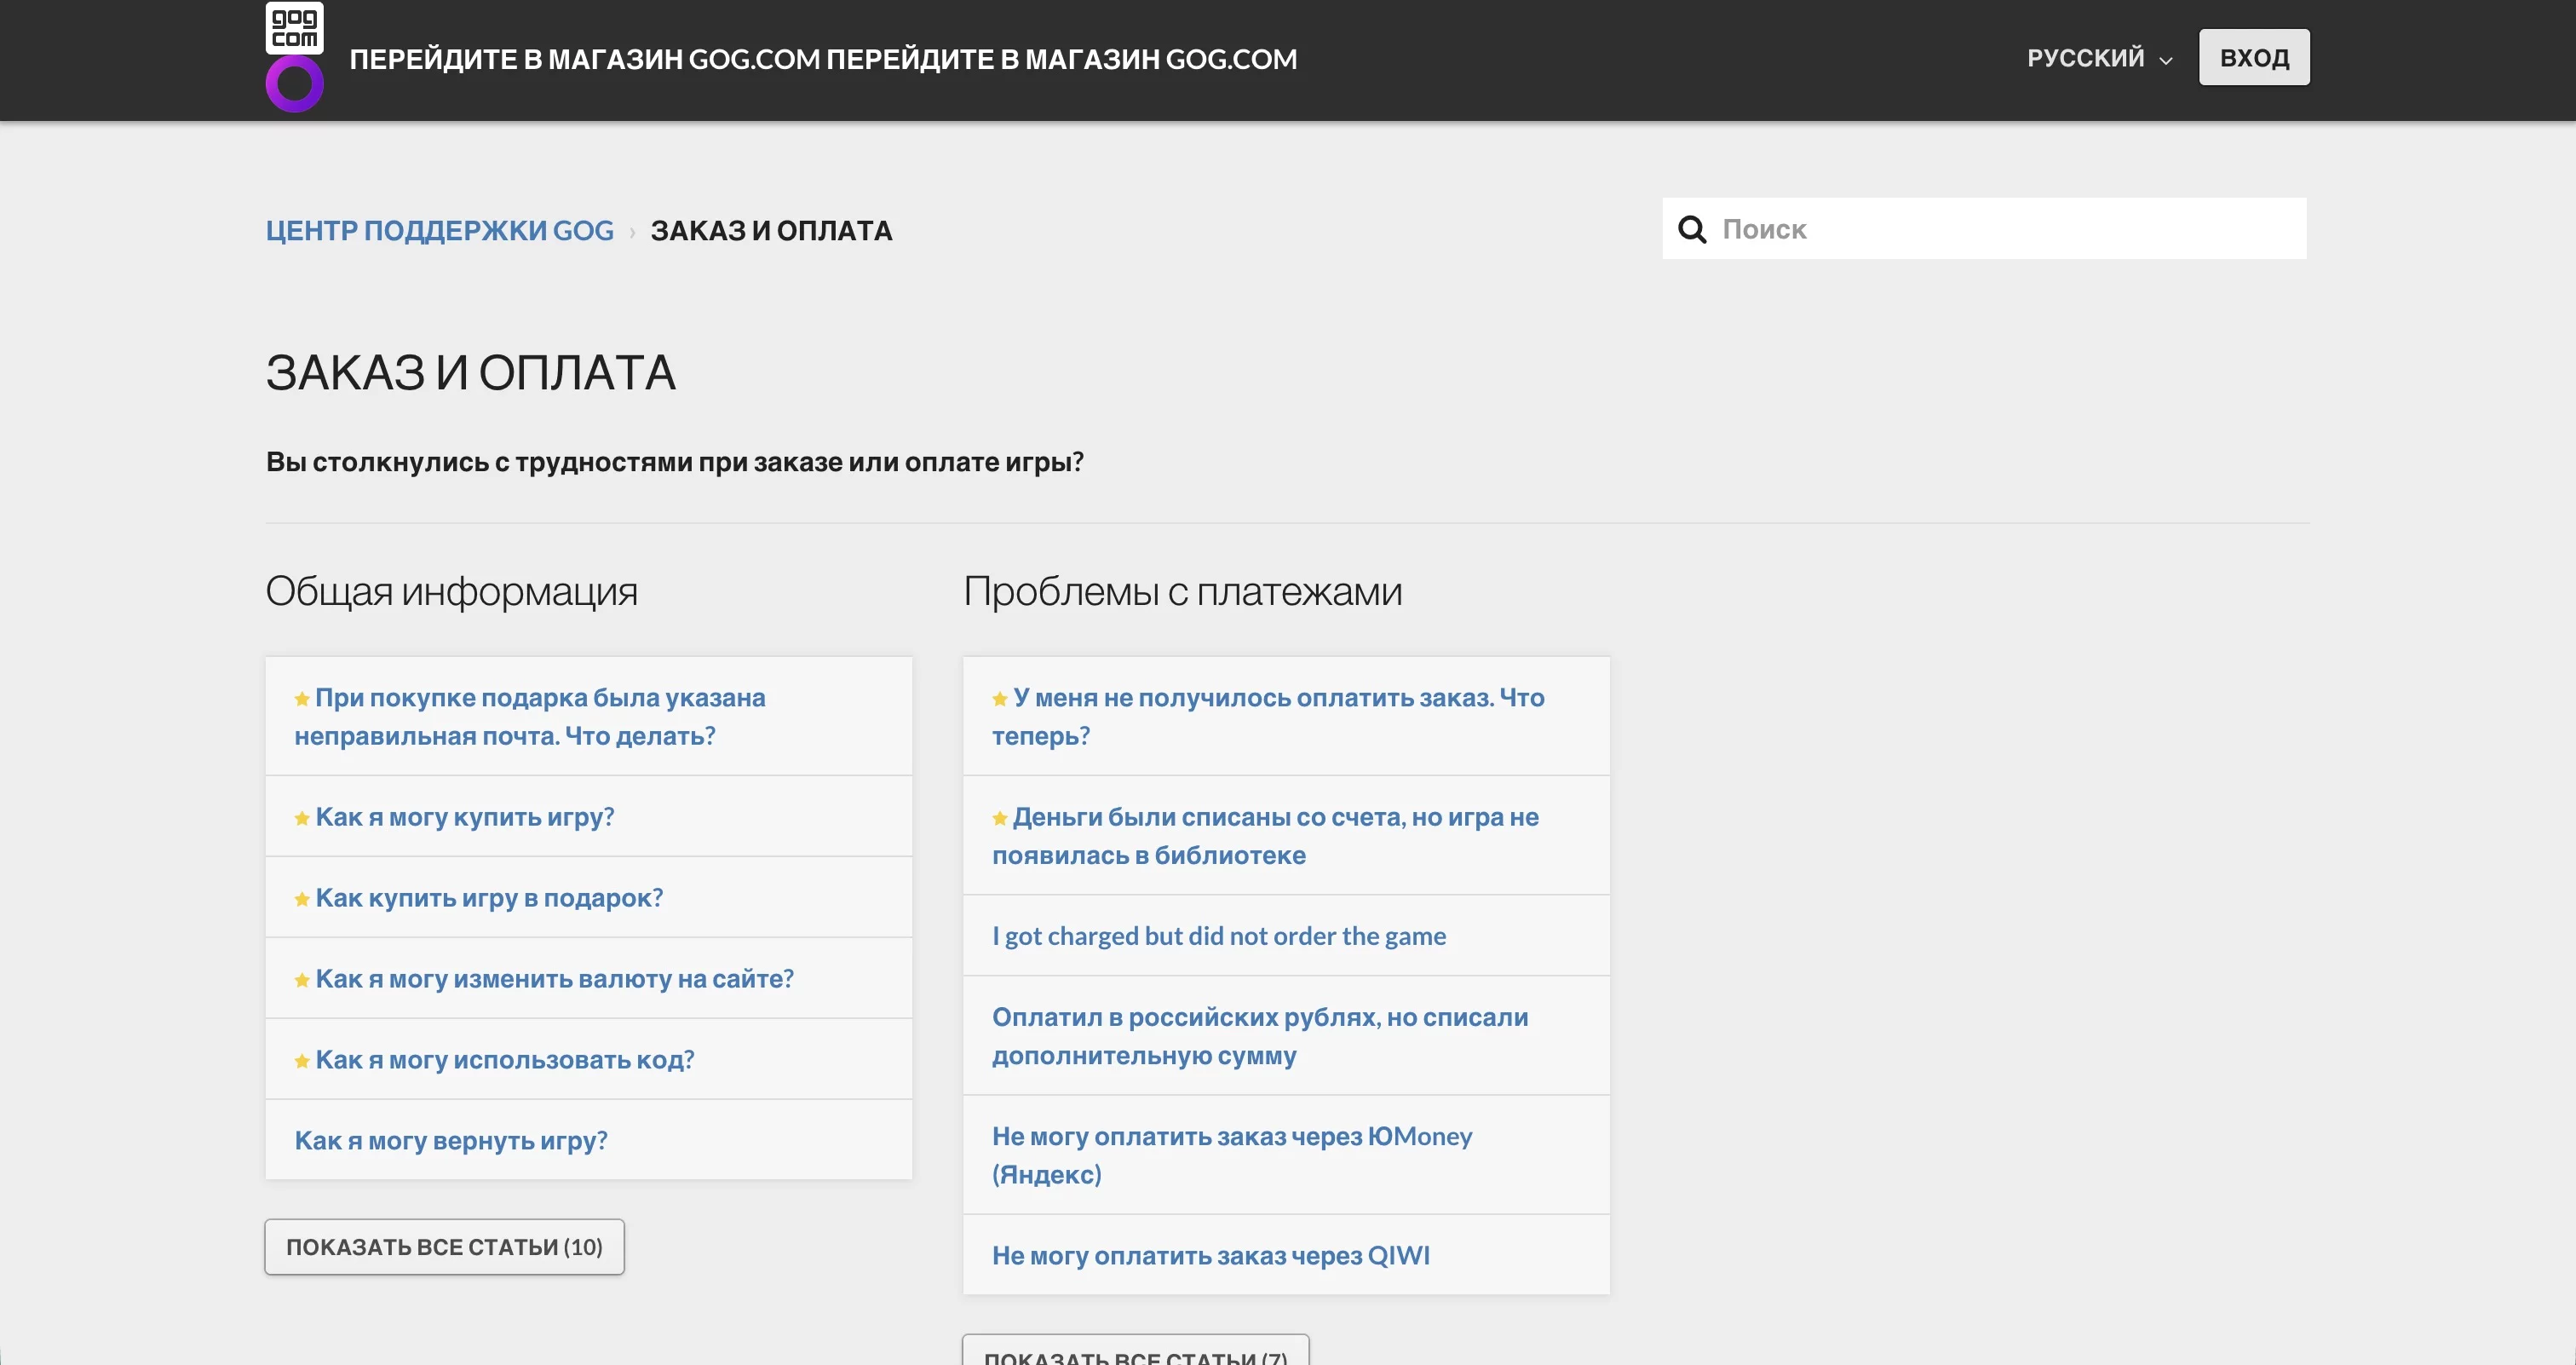Screen dimensions: 2576x1365
Task: Click star icon beside 'У меня не получилось оплатить заказ'
Action: (x=999, y=699)
